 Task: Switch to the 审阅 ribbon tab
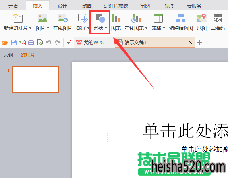145,6
